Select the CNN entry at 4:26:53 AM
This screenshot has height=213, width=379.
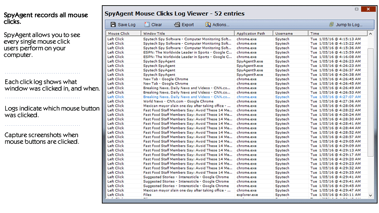[x=236, y=92]
